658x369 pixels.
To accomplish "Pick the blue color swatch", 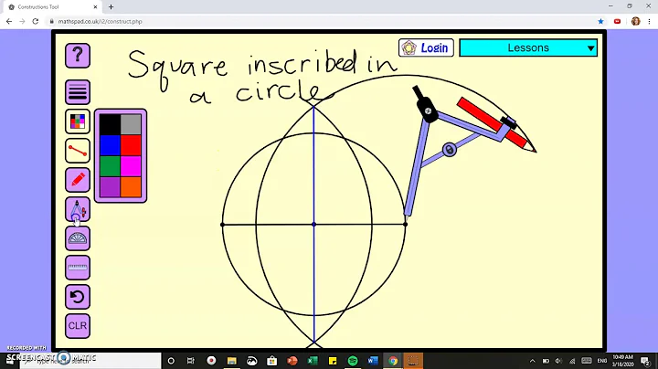I will coord(110,145).
